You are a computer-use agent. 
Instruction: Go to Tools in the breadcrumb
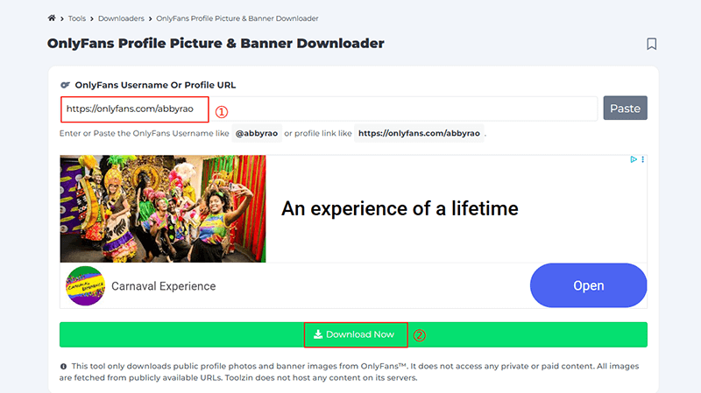click(77, 18)
